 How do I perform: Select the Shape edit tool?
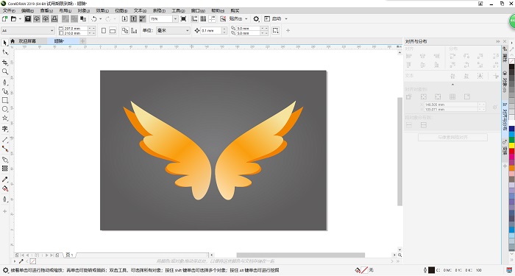tap(5, 52)
